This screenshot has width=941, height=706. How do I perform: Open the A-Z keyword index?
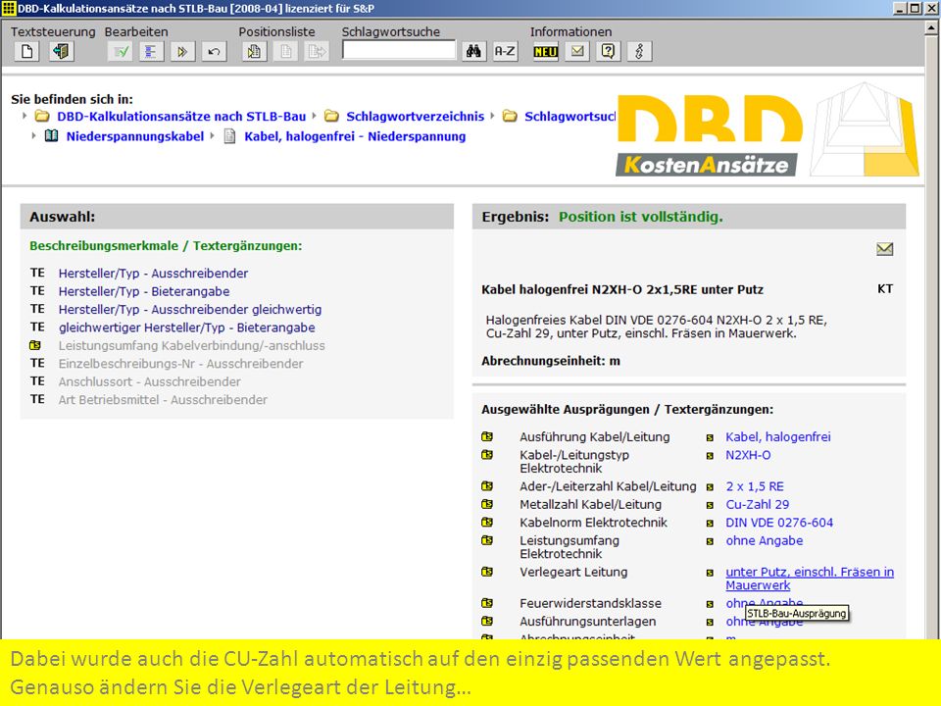click(x=505, y=52)
